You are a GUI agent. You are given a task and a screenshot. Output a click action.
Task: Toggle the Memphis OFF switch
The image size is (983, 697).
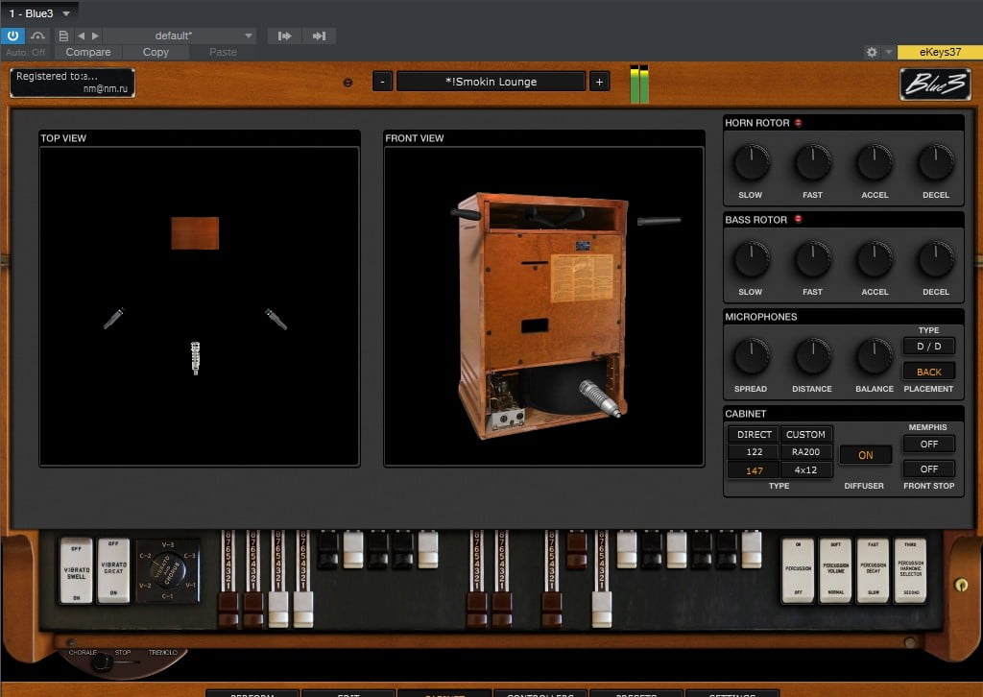pos(929,444)
